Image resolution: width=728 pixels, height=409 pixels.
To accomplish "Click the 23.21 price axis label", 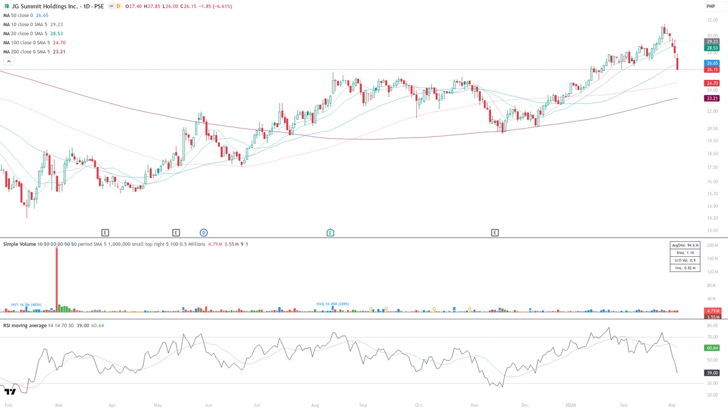I will click(x=712, y=98).
